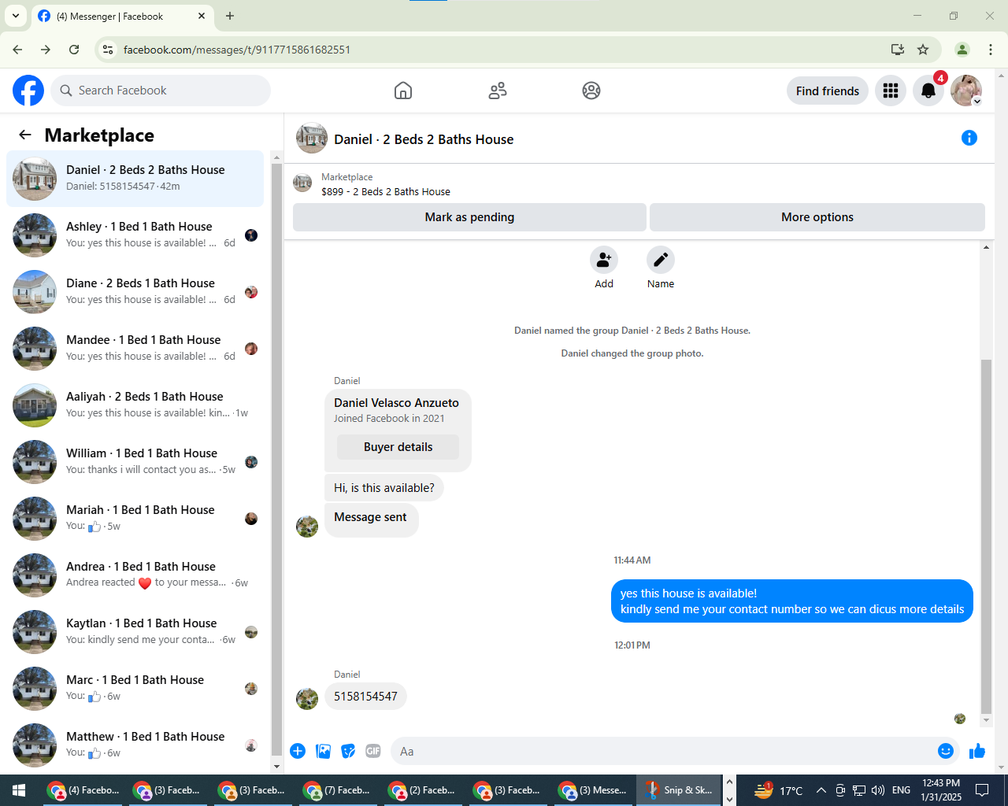Image resolution: width=1008 pixels, height=806 pixels.
Task: Open Kaytlan 1 Bed 1 Bath House conversation
Action: click(135, 632)
